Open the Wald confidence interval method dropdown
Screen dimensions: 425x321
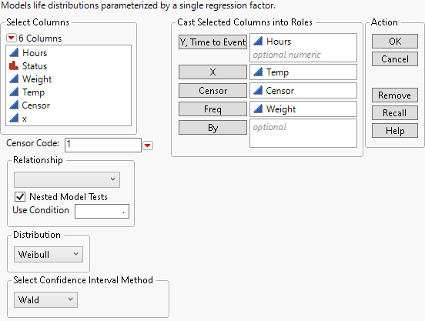coord(45,300)
